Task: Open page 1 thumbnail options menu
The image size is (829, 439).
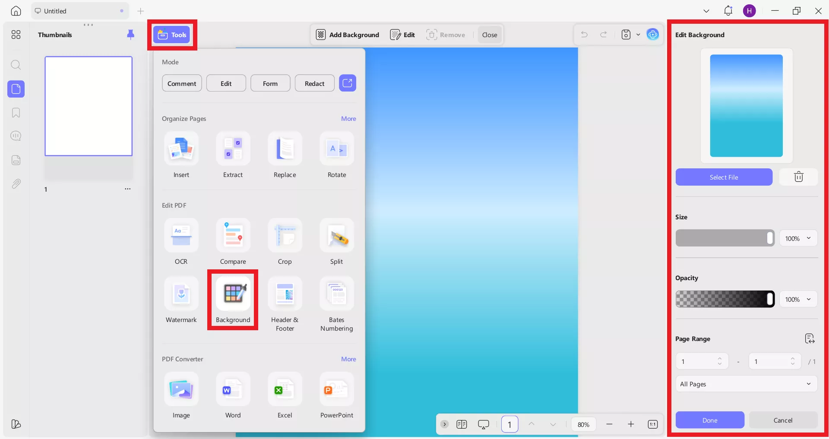Action: [128, 189]
